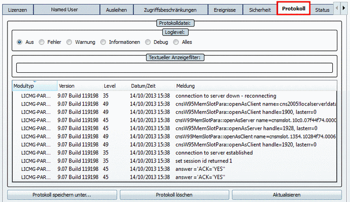Image resolution: width=350 pixels, height=202 pixels.
Task: Select the 'openAsServer name=cnsmslot.10c0' message
Action: [x=256, y=120]
